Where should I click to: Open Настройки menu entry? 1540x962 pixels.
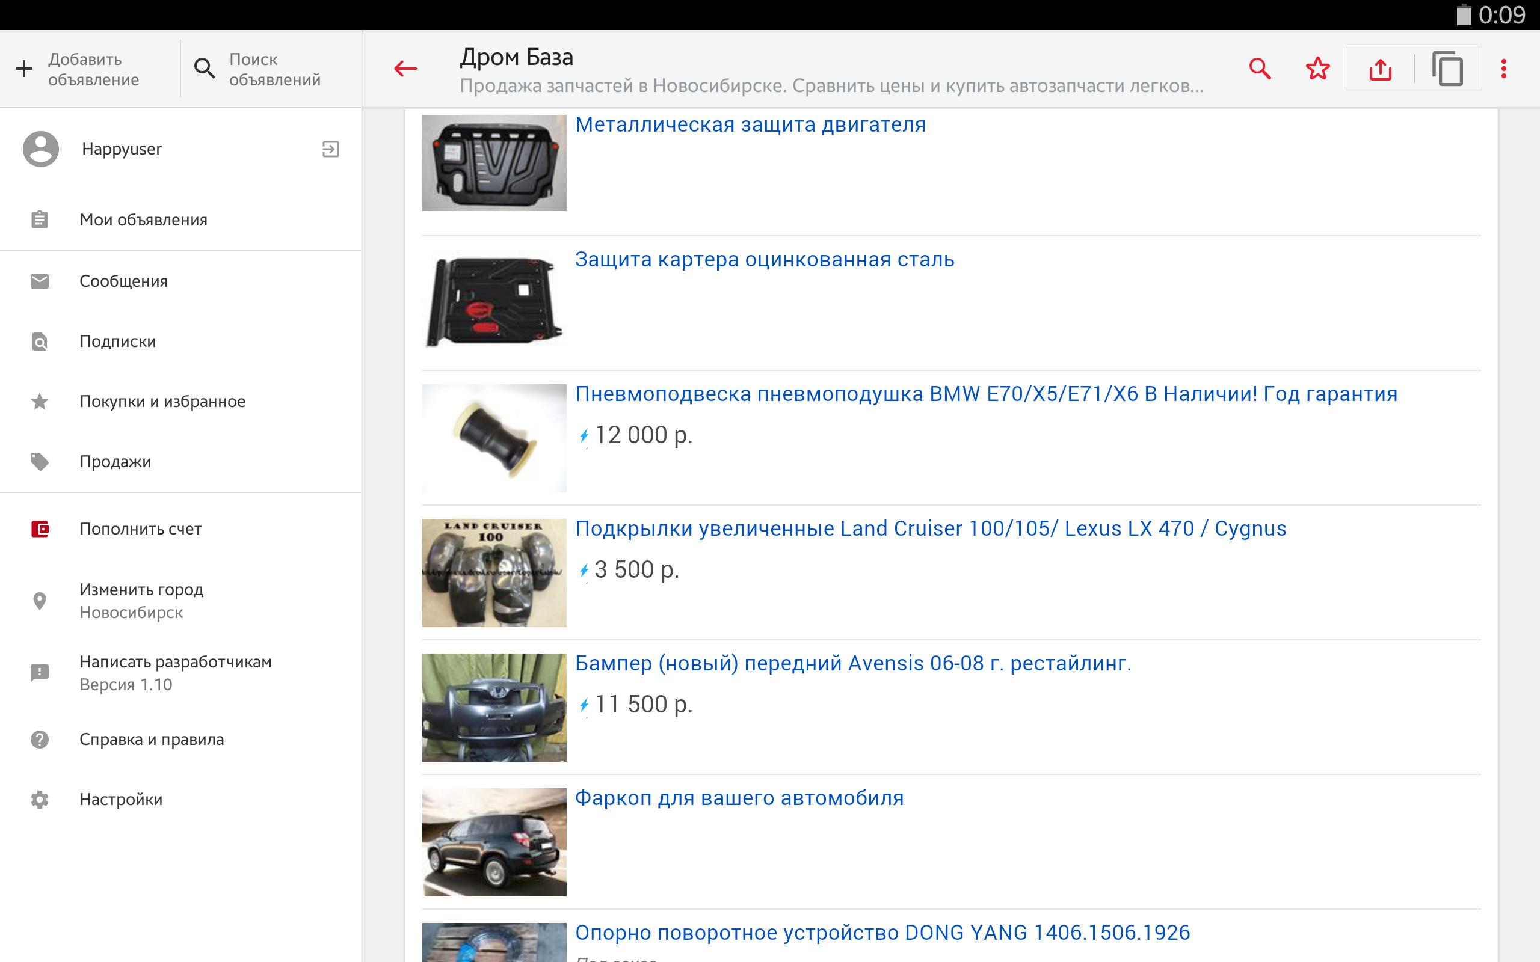(180, 800)
